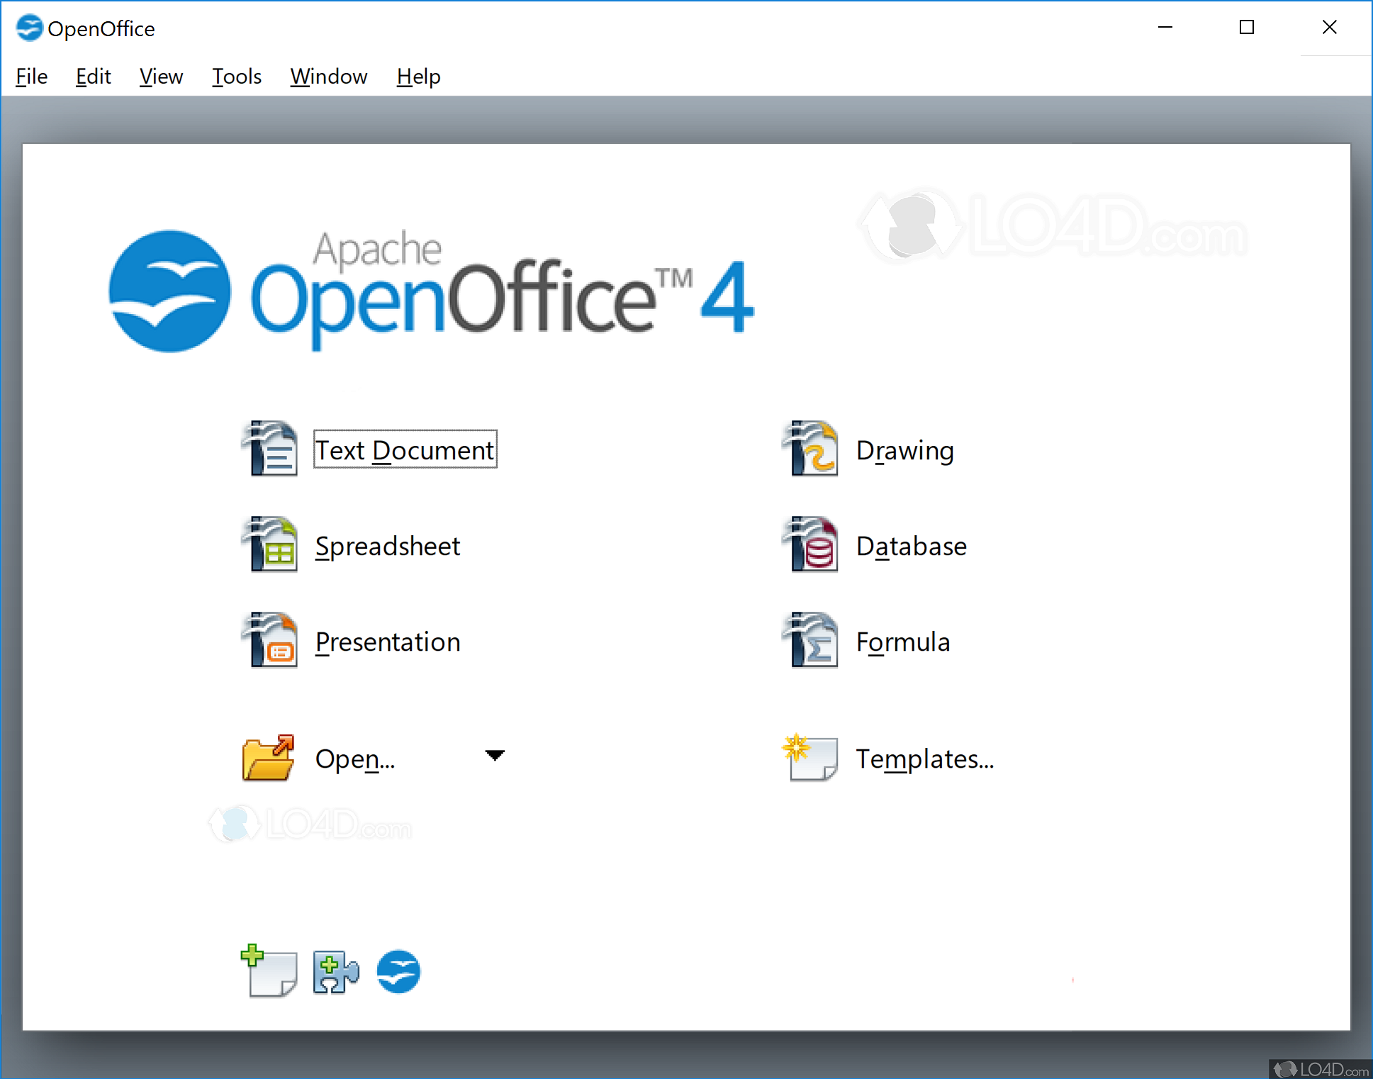This screenshot has height=1079, width=1373.
Task: Click the Templates... text link
Action: click(x=924, y=759)
